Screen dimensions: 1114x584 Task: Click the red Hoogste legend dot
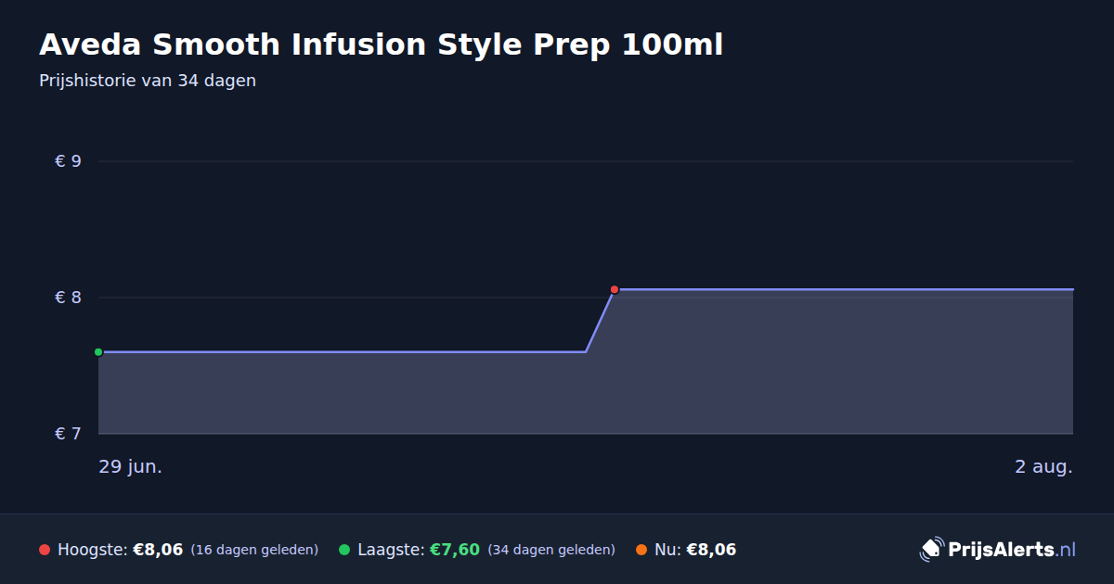45,550
